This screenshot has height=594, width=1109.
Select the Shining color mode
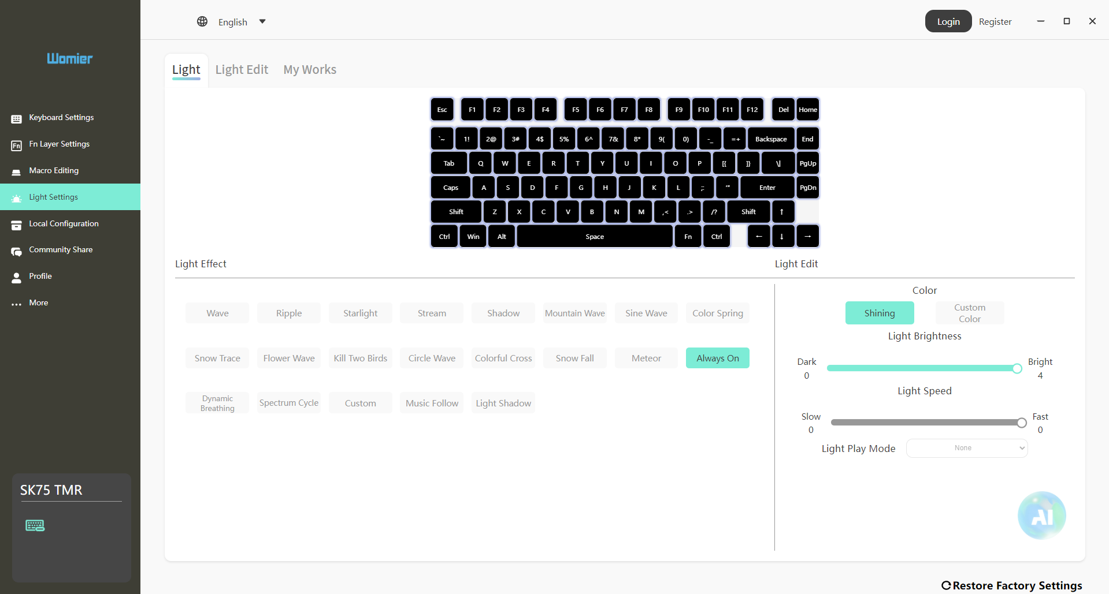879,313
